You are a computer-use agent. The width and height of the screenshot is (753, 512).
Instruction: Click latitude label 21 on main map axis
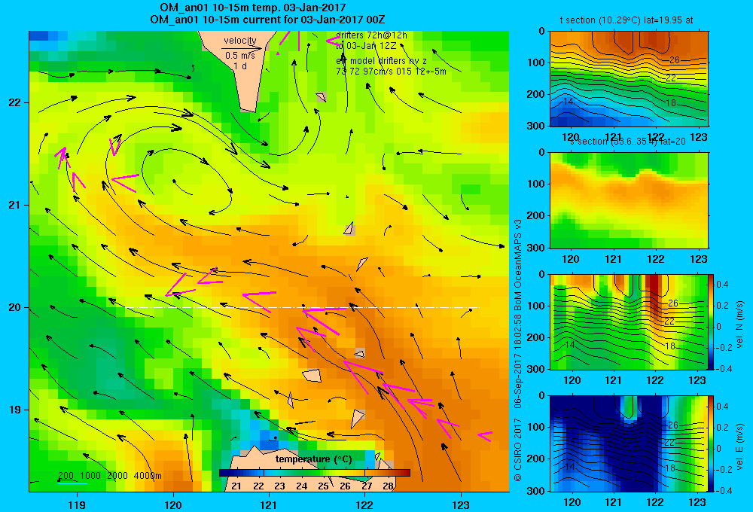click(14, 205)
